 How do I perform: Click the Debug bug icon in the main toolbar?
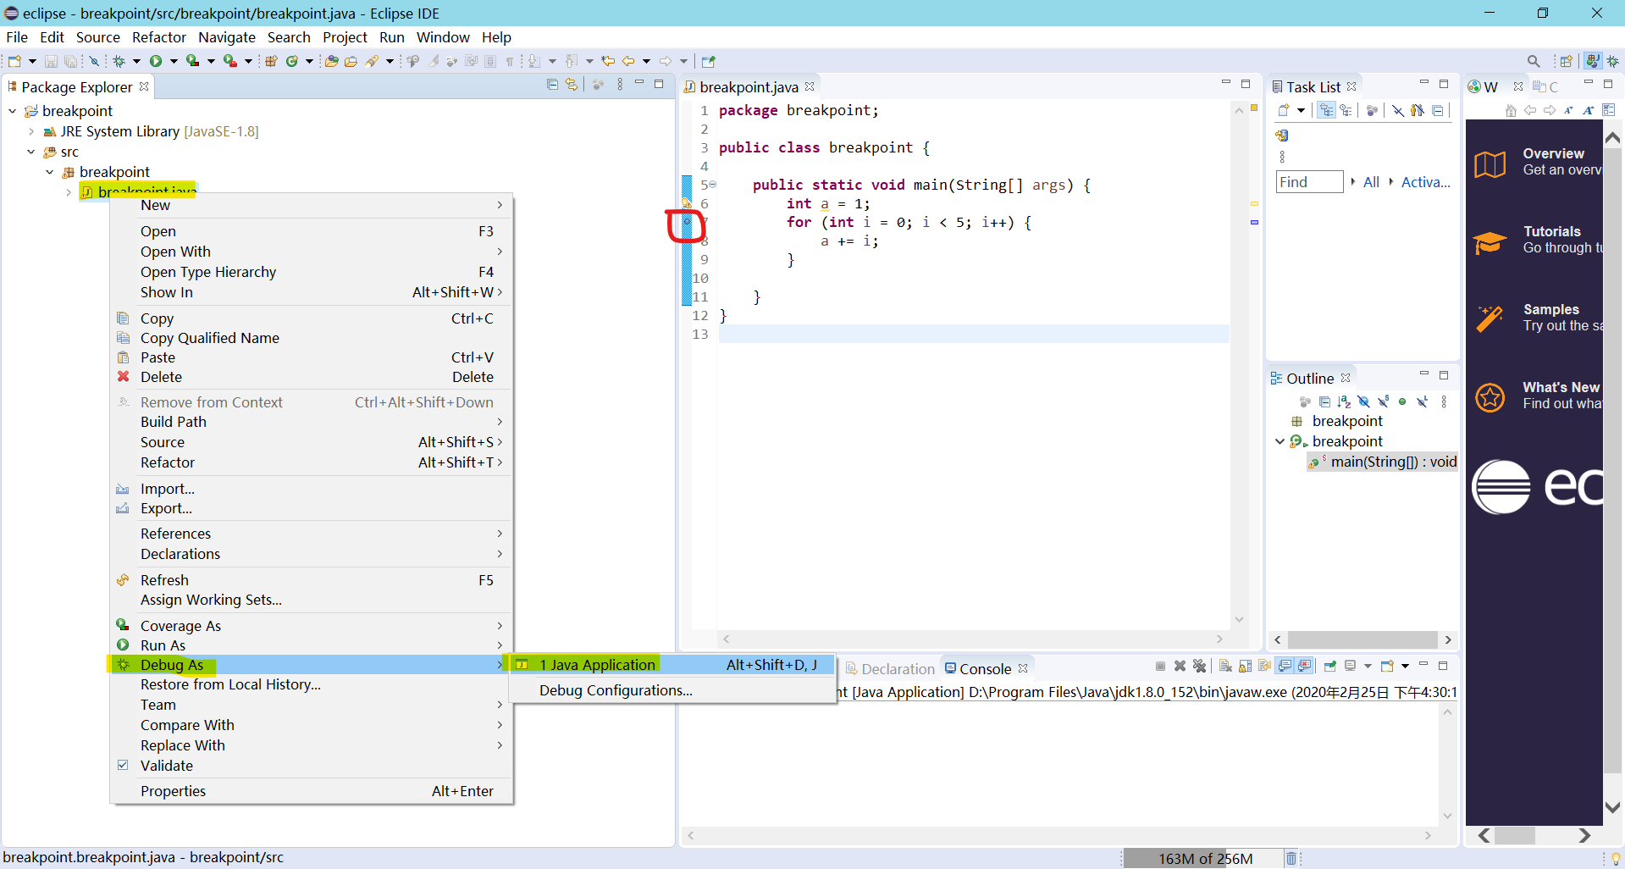tap(119, 61)
